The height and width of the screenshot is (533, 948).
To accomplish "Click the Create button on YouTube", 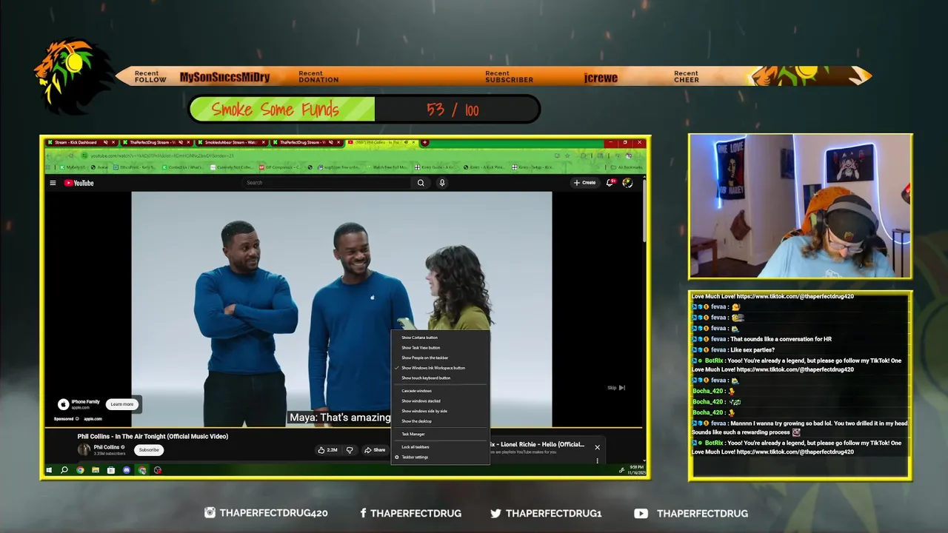I will click(584, 183).
